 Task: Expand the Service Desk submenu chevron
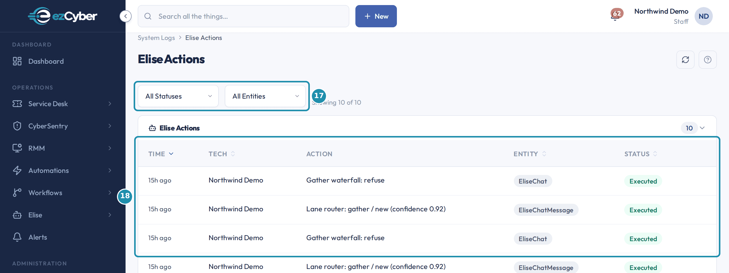[x=110, y=104]
